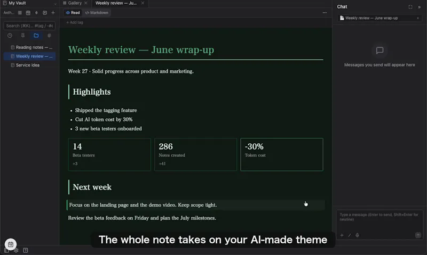The image size is (427, 255).
Task: Close the Weekly review tab
Action: tap(143, 3)
